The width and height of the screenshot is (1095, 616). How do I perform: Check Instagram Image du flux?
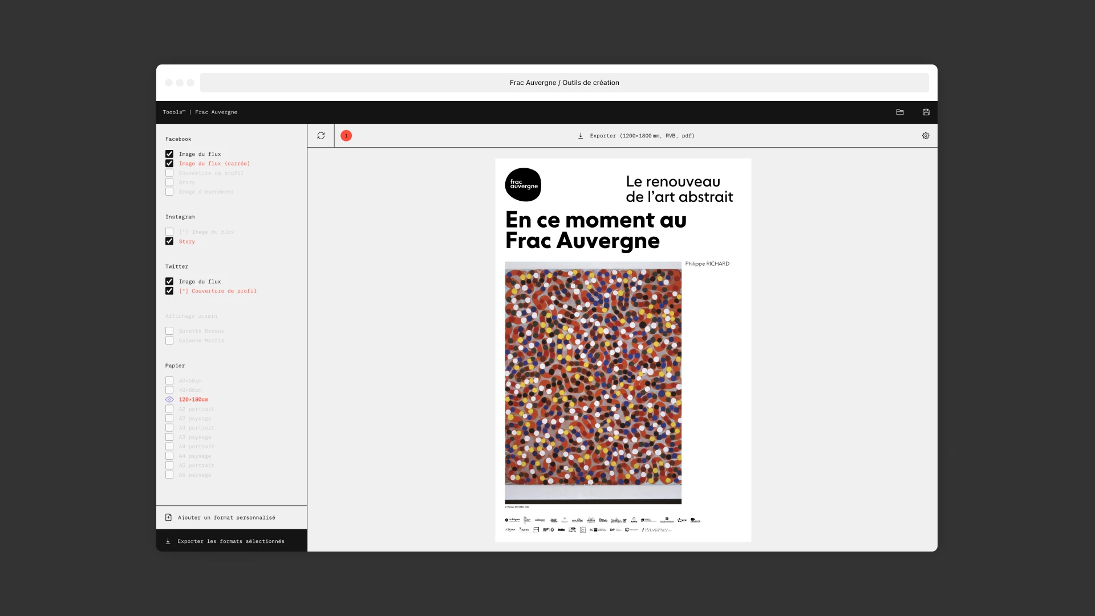click(x=169, y=232)
